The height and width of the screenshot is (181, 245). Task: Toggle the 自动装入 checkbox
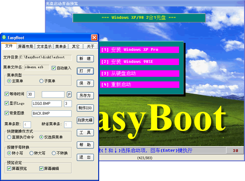[54, 68]
